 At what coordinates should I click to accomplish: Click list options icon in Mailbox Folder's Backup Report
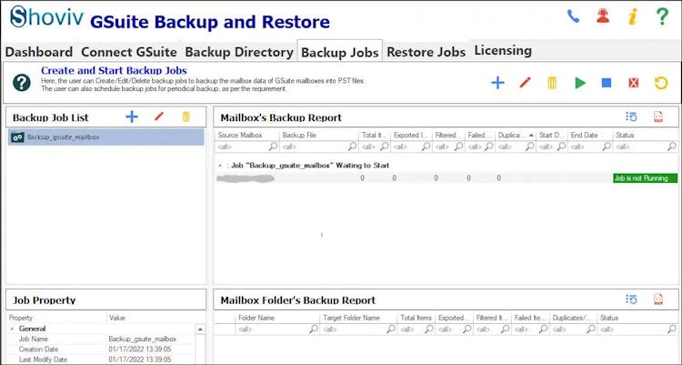pos(631,299)
